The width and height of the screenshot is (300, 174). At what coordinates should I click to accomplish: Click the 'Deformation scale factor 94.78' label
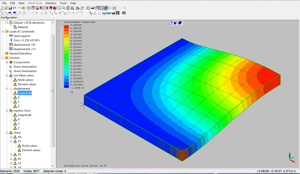pos(85,166)
